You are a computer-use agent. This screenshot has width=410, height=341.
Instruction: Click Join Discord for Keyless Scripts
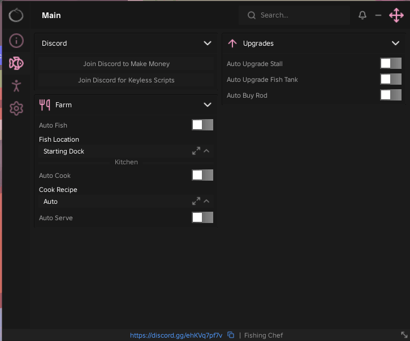tap(126, 80)
